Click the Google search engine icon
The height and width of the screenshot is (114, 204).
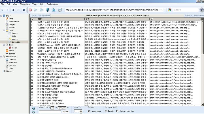(169, 10)
